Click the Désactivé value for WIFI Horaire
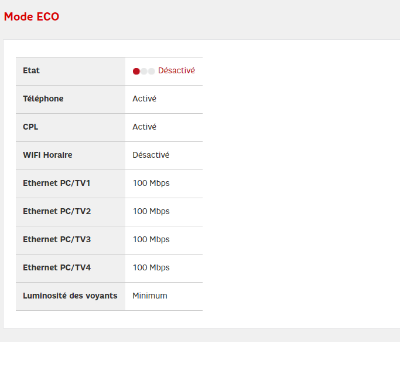This screenshot has height=373, width=400. [x=151, y=155]
